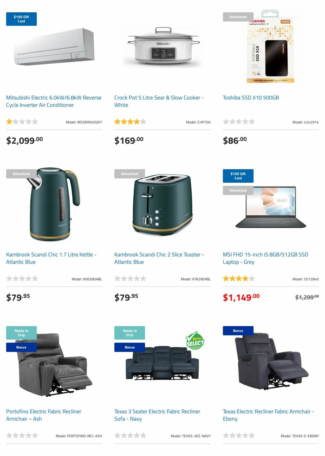Click the Ready to Ship badge on Portofino recliner
This screenshot has height=456, width=325.
point(21,333)
